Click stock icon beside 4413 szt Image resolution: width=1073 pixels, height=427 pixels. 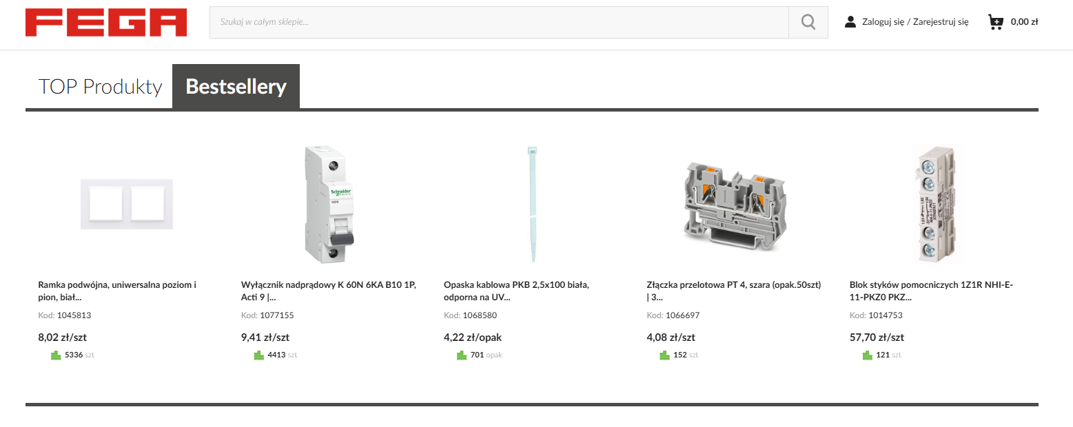click(x=259, y=355)
